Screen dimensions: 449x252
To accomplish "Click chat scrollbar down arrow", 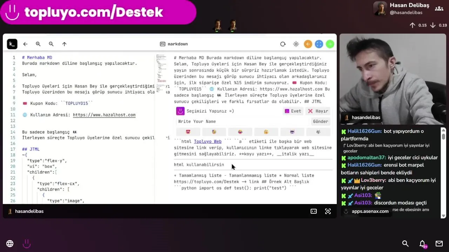I will (443, 216).
